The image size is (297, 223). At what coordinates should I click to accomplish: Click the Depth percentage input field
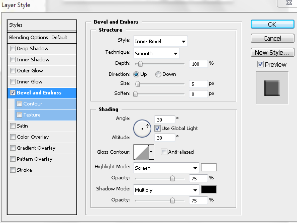[x=199, y=64]
